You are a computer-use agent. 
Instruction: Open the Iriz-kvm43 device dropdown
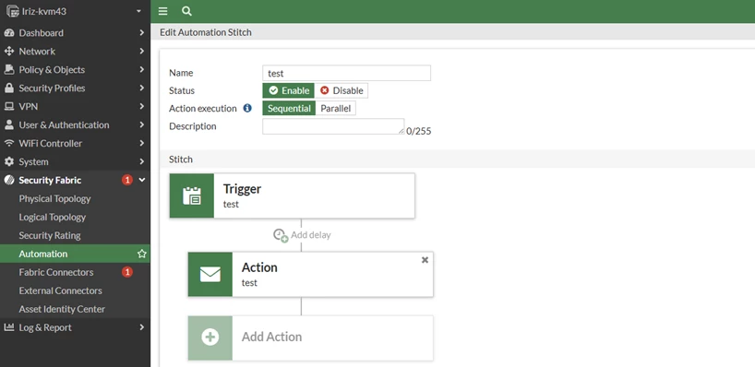pos(138,11)
